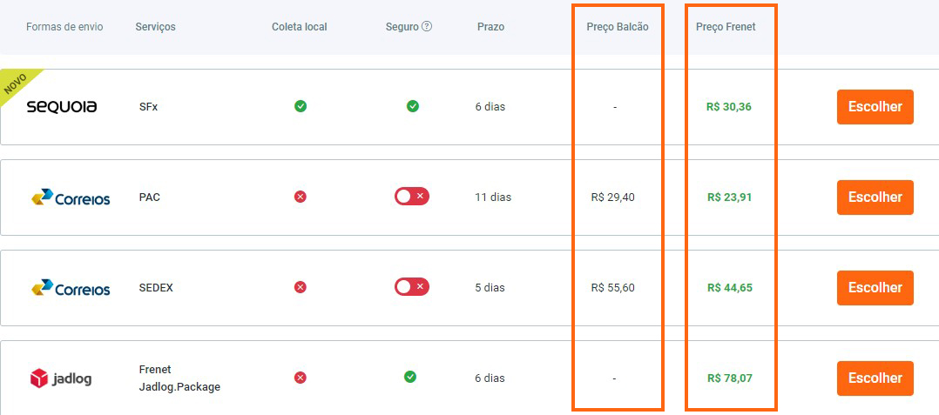Click red Coleta local X for Jadlog
939x415 pixels.
click(301, 378)
